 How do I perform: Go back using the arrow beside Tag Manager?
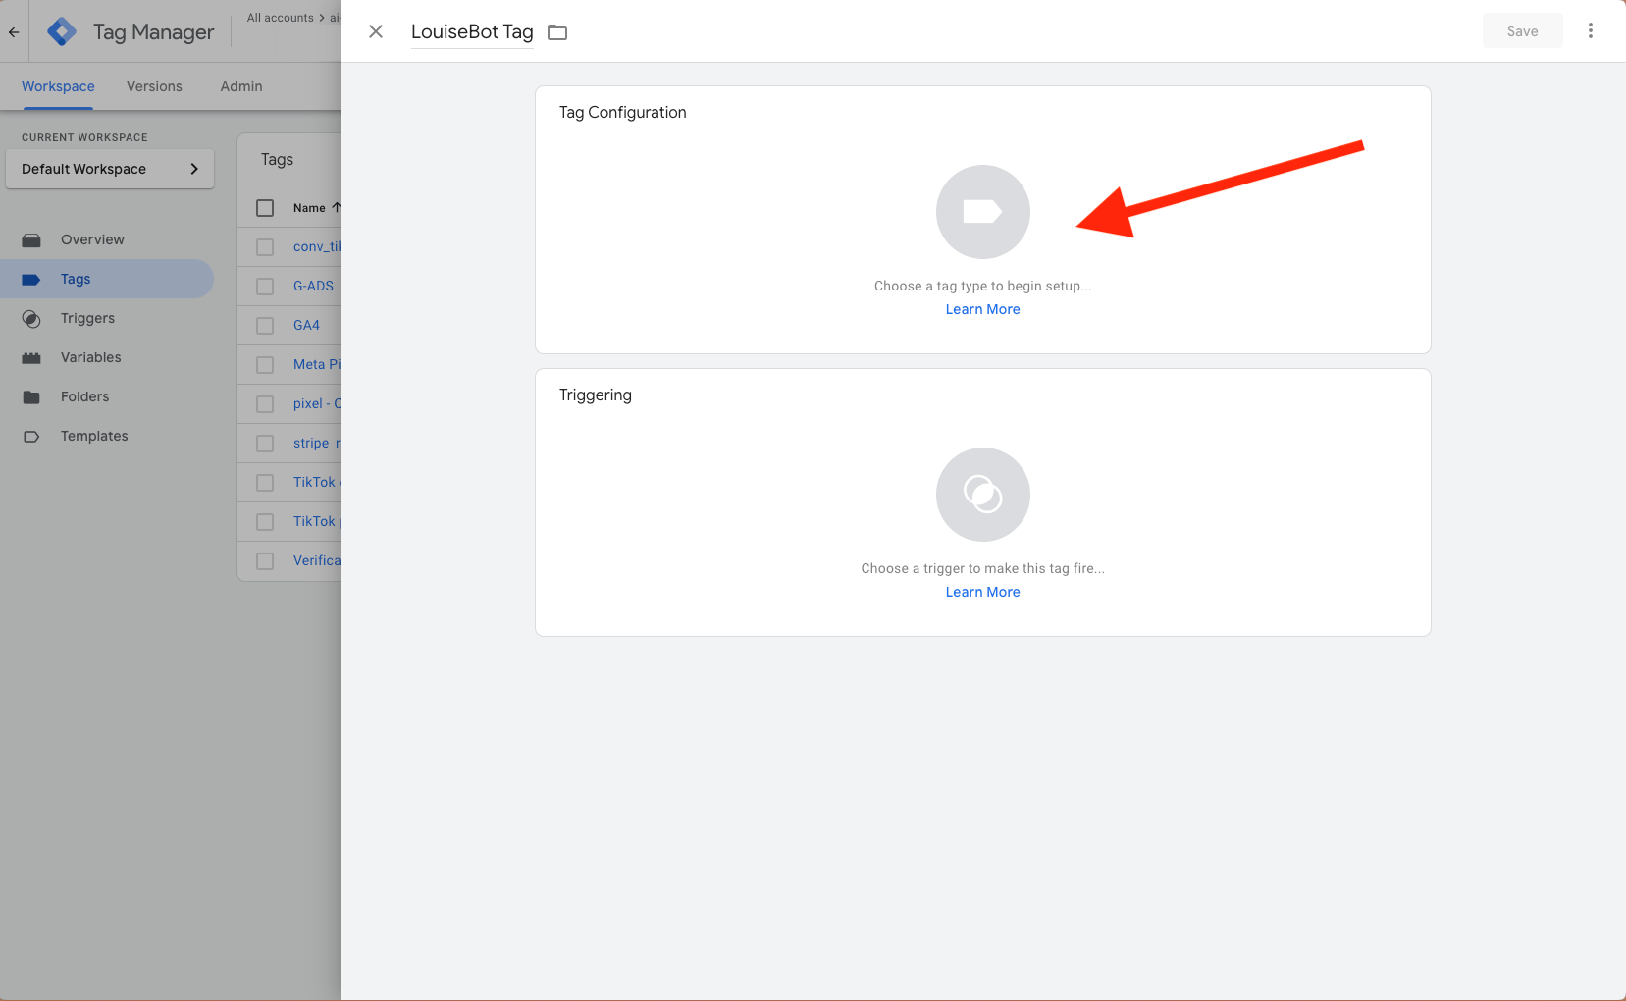pyautogui.click(x=14, y=32)
